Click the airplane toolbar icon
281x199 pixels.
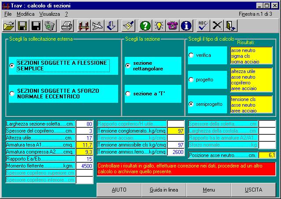[x=97, y=25]
